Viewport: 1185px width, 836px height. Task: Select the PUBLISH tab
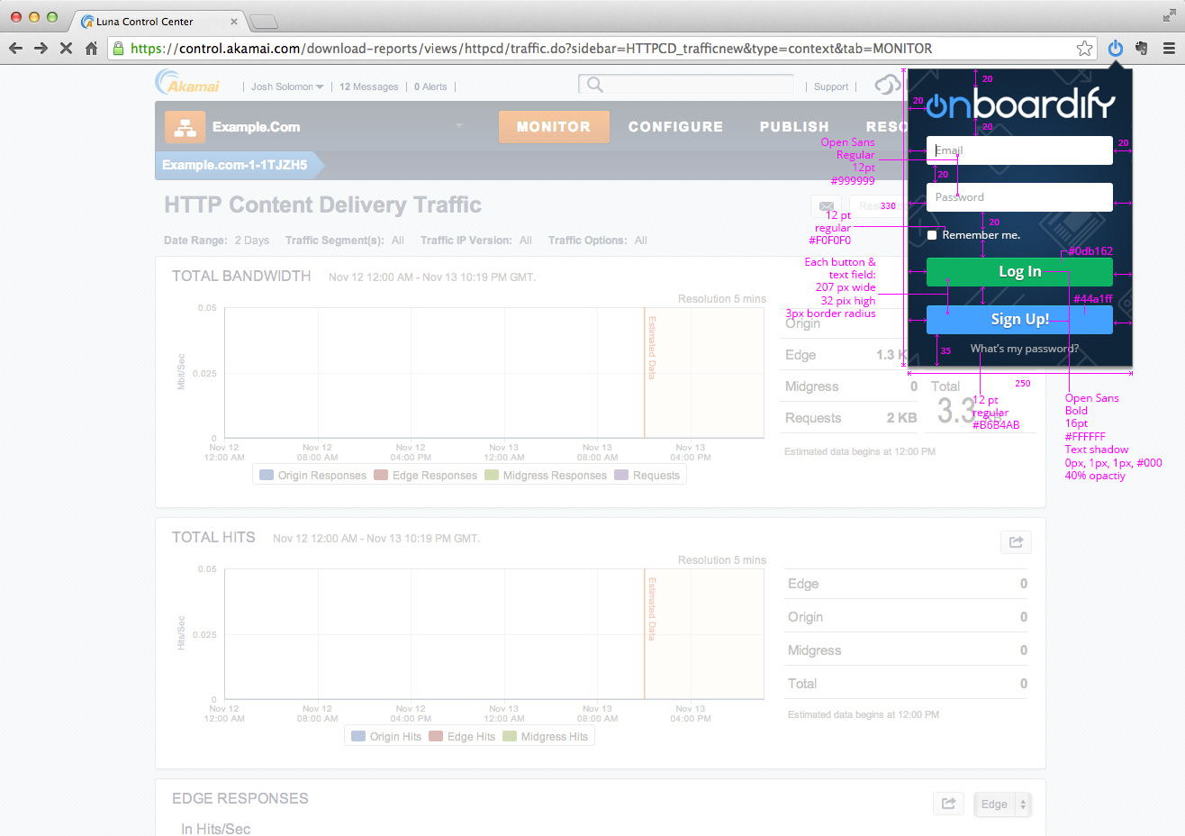point(794,127)
